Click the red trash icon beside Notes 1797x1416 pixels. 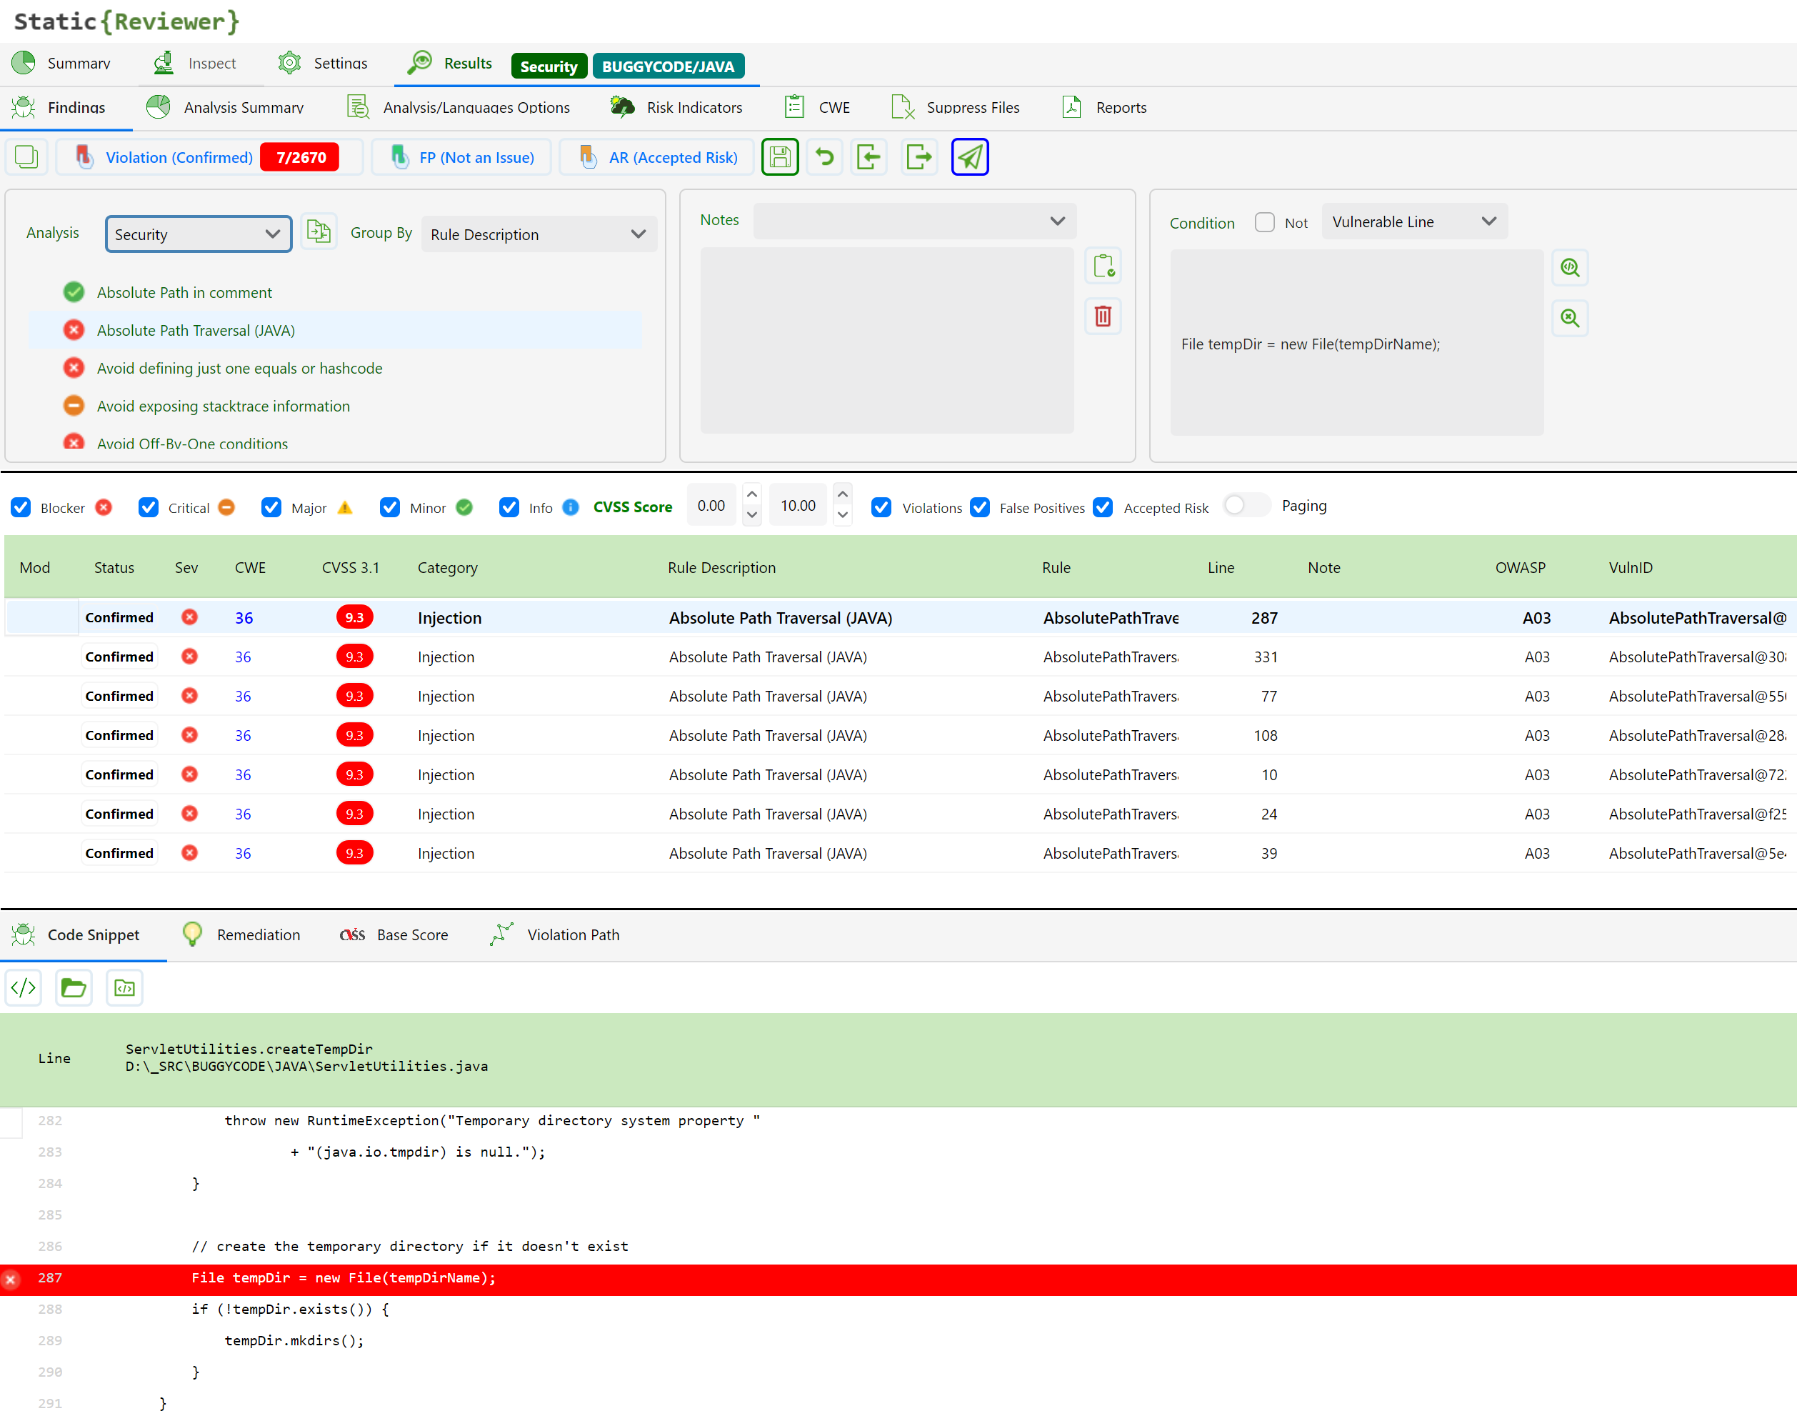(x=1102, y=316)
